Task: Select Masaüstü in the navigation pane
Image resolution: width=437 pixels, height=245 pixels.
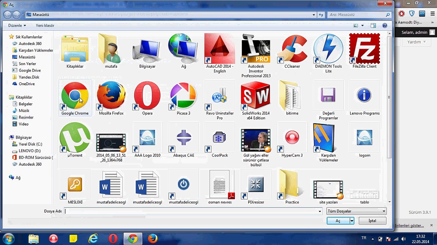Action: click(x=27, y=57)
